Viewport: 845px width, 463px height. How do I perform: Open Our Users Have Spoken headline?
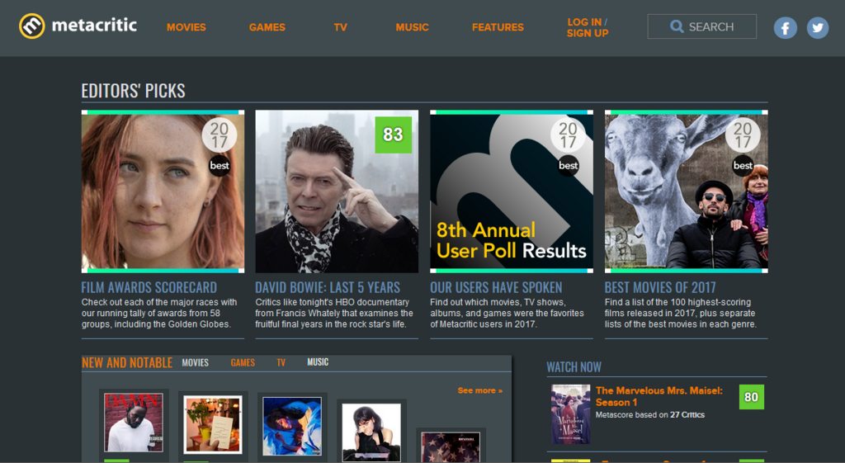pos(496,287)
